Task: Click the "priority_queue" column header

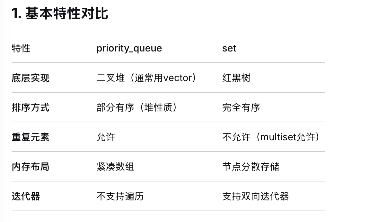Action: coord(129,48)
